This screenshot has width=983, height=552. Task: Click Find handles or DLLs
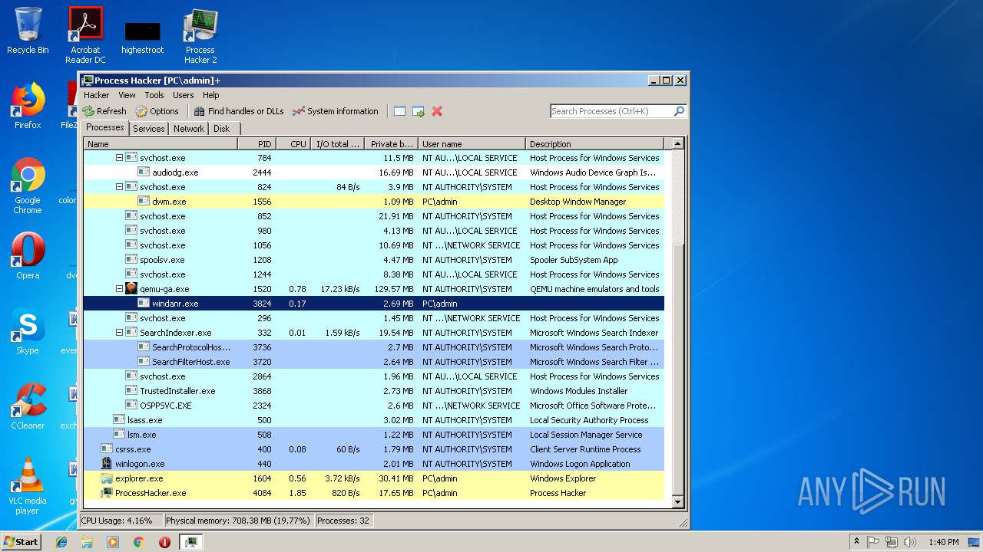(239, 111)
